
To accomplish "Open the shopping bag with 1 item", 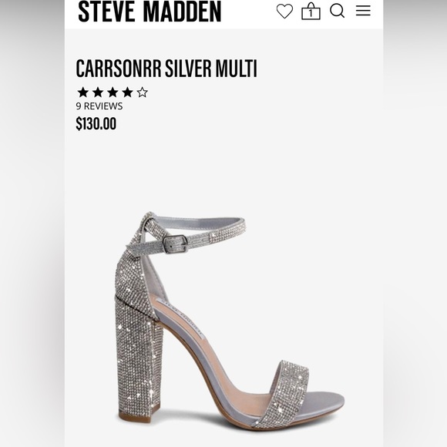I will coord(311,11).
